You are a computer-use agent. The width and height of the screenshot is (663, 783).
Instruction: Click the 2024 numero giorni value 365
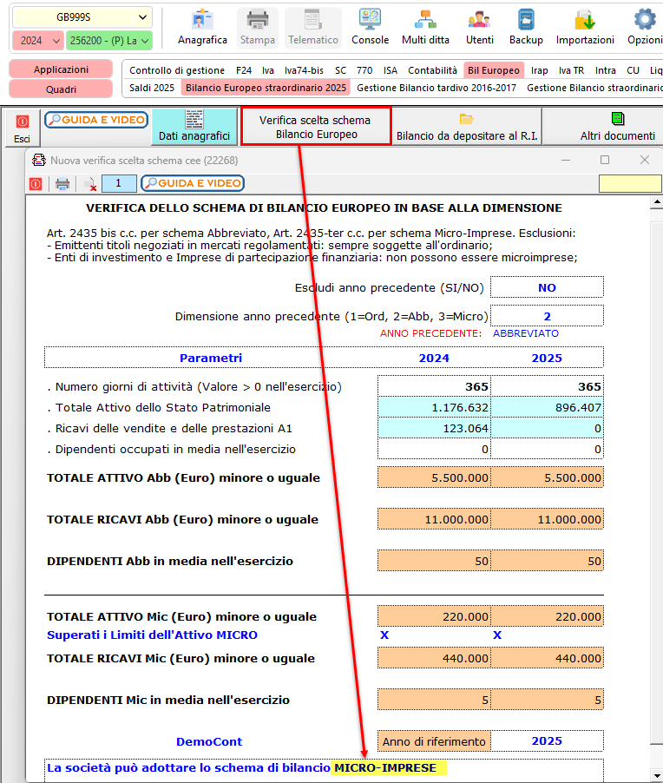(x=434, y=386)
